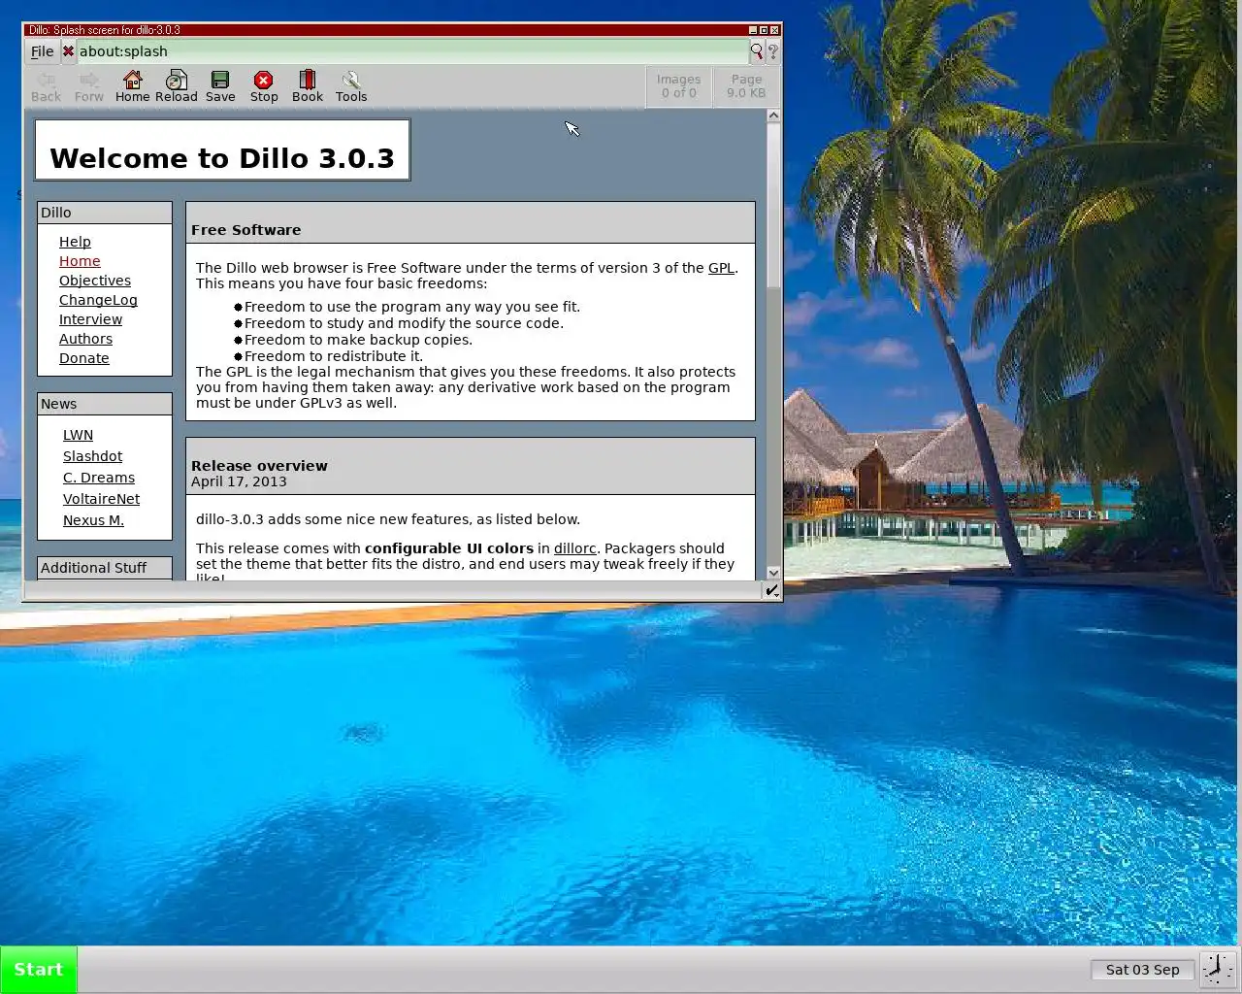Maximize the Dillo window
The image size is (1242, 994).
(x=764, y=30)
